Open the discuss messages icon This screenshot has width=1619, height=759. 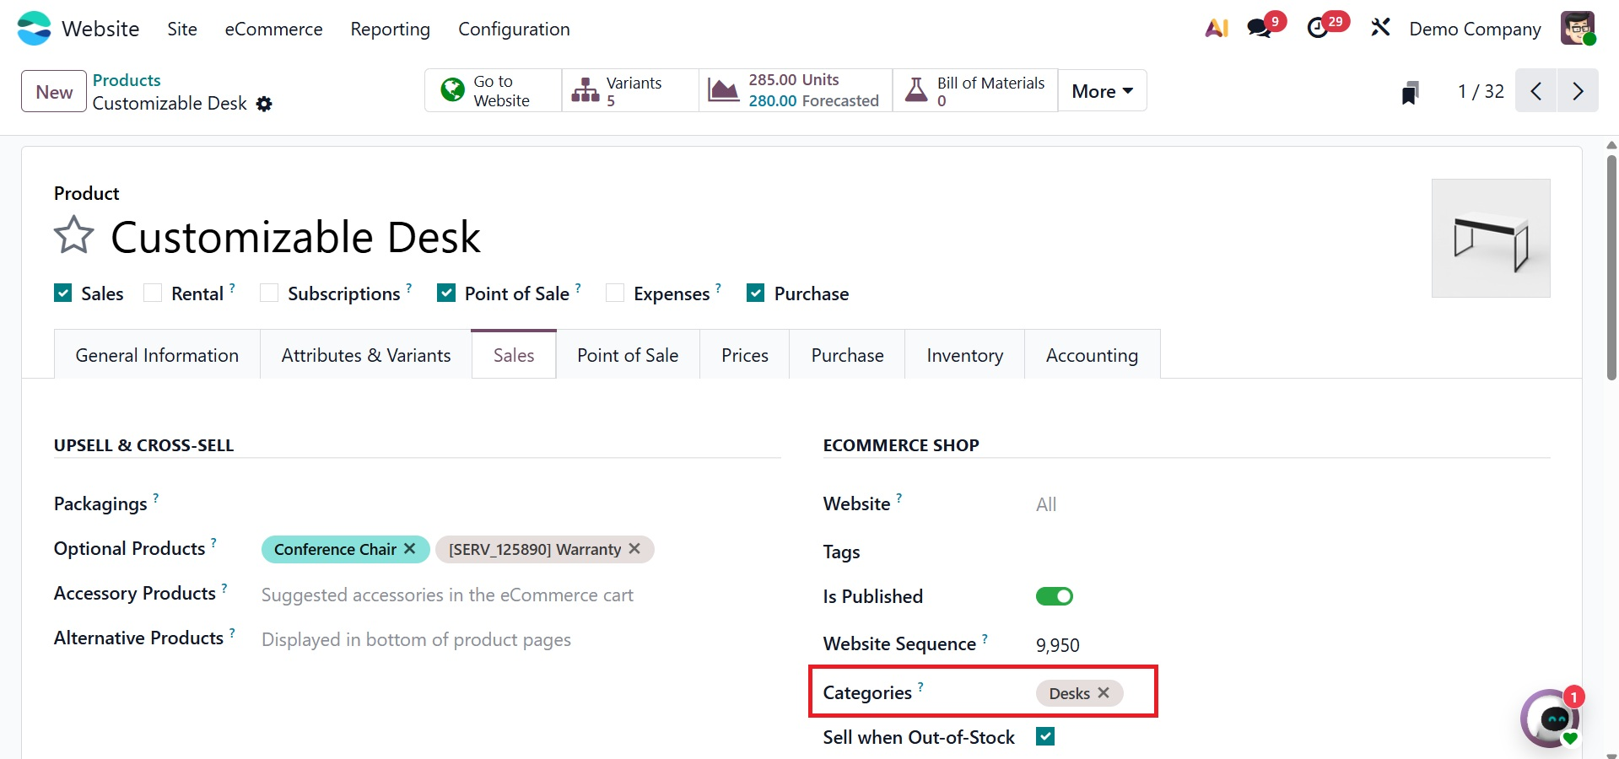coord(1260,29)
